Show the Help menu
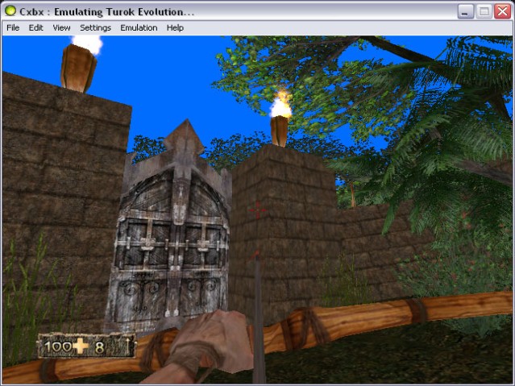515x386 pixels. click(175, 27)
